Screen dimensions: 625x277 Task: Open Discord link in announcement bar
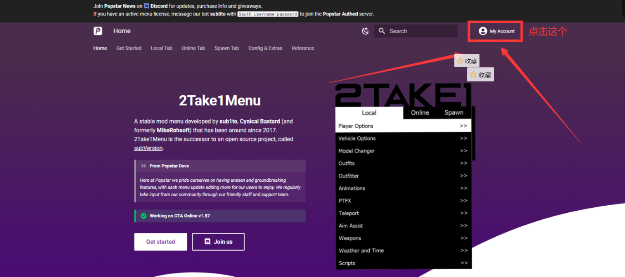click(159, 6)
